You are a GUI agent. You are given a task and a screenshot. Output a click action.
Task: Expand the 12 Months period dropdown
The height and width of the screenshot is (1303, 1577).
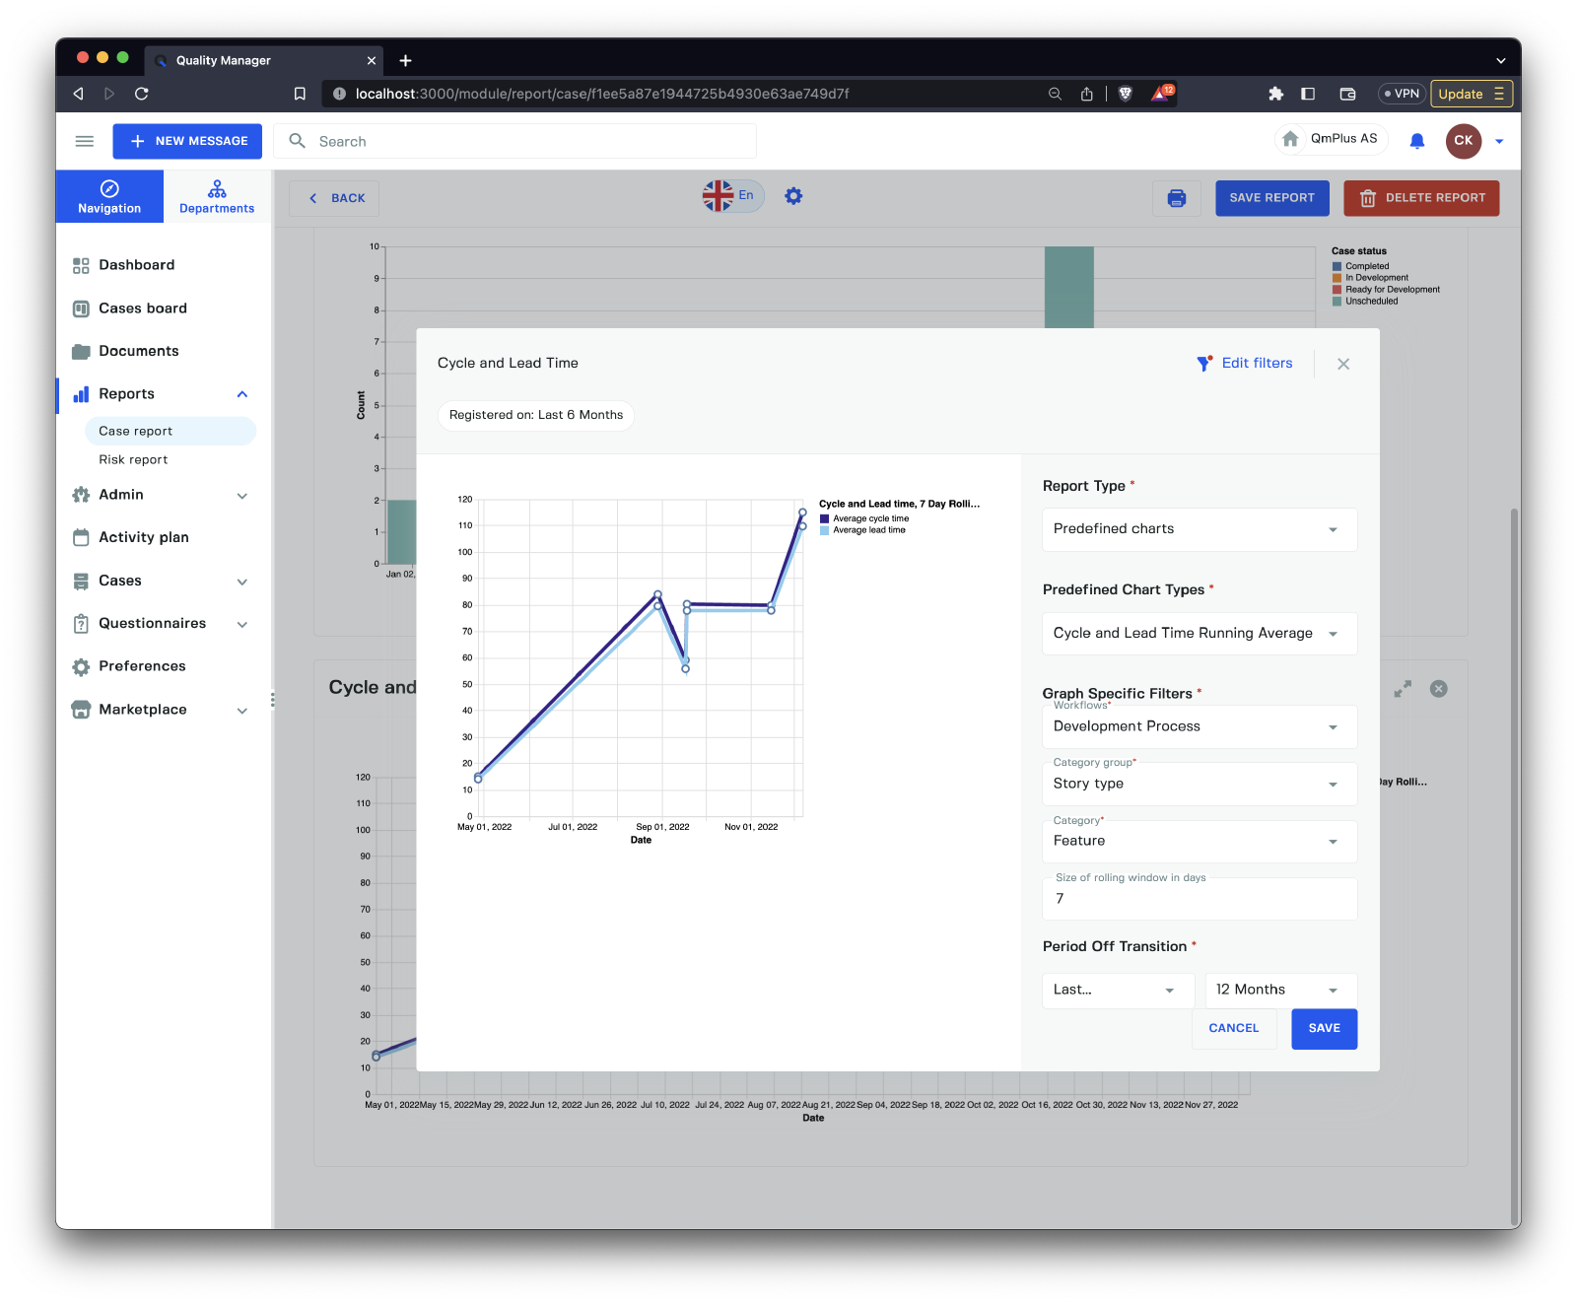click(1279, 990)
